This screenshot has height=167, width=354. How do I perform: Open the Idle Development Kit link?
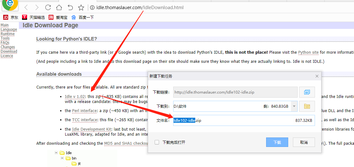(x=92, y=129)
